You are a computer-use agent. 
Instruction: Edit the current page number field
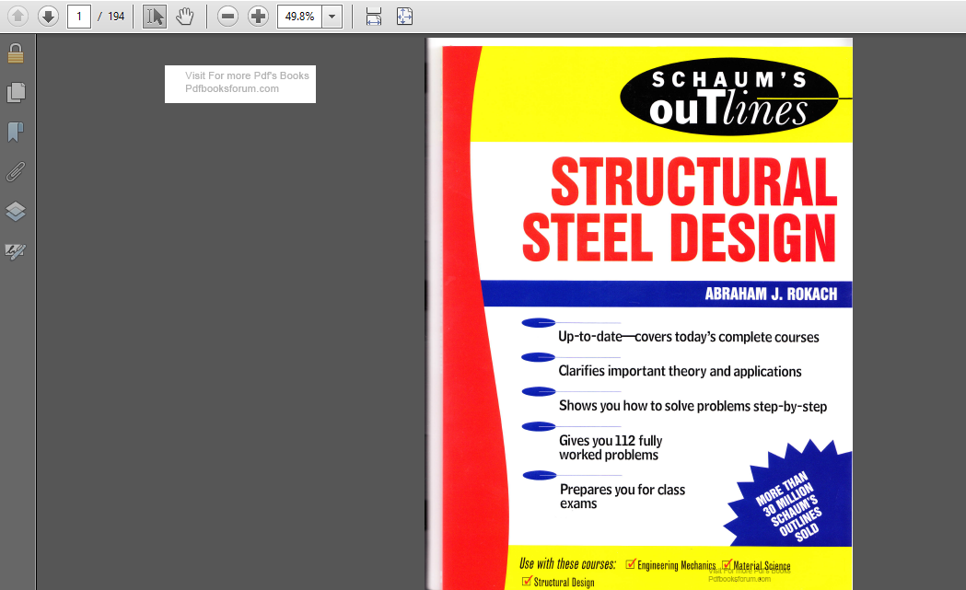tap(79, 16)
